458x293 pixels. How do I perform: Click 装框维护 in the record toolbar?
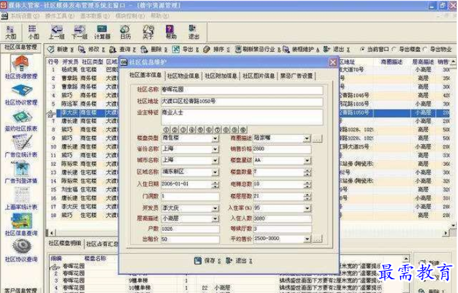pyautogui.click(x=301, y=49)
